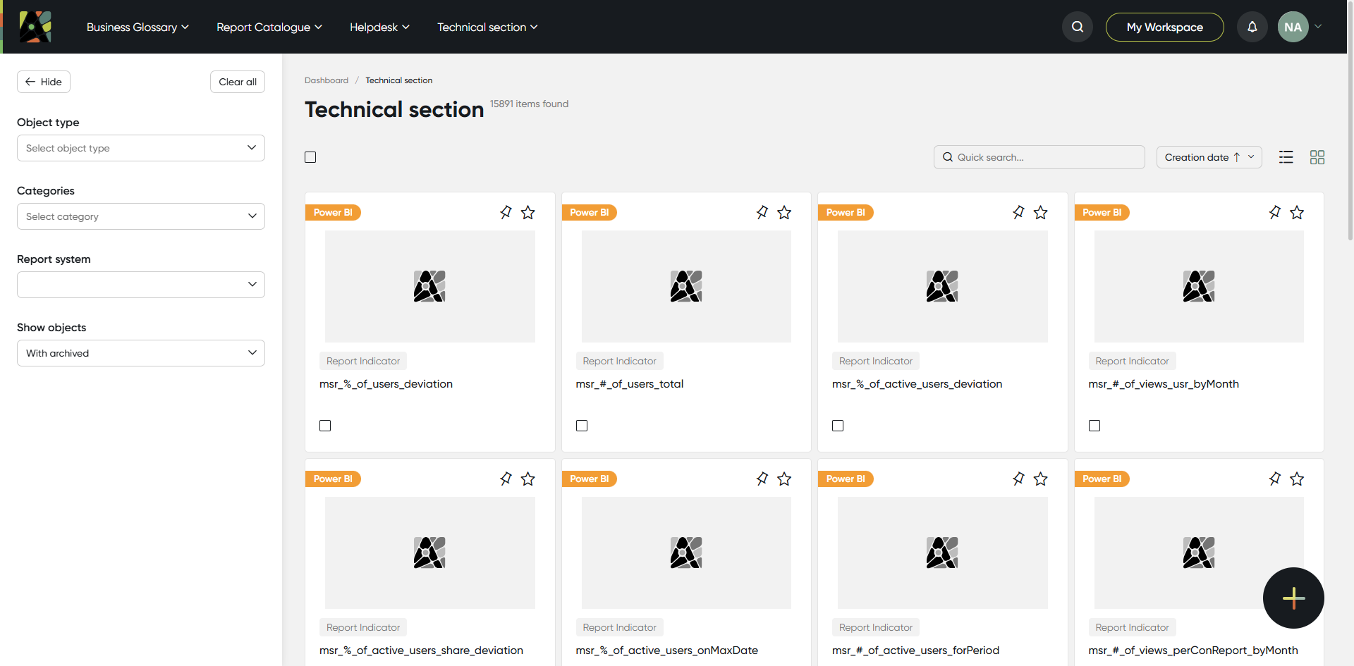Open the Business Glossary menu
Viewport: 1354px width, 666px height.
(x=138, y=27)
